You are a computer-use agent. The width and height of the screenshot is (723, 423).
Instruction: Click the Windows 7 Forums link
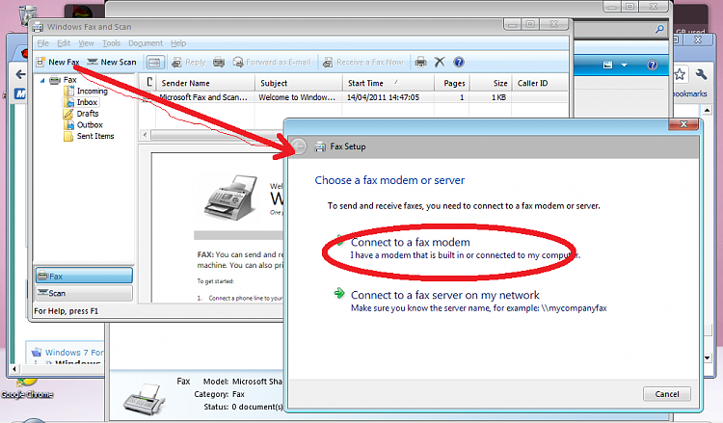[x=74, y=353]
